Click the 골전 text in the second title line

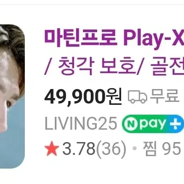pos(167,66)
